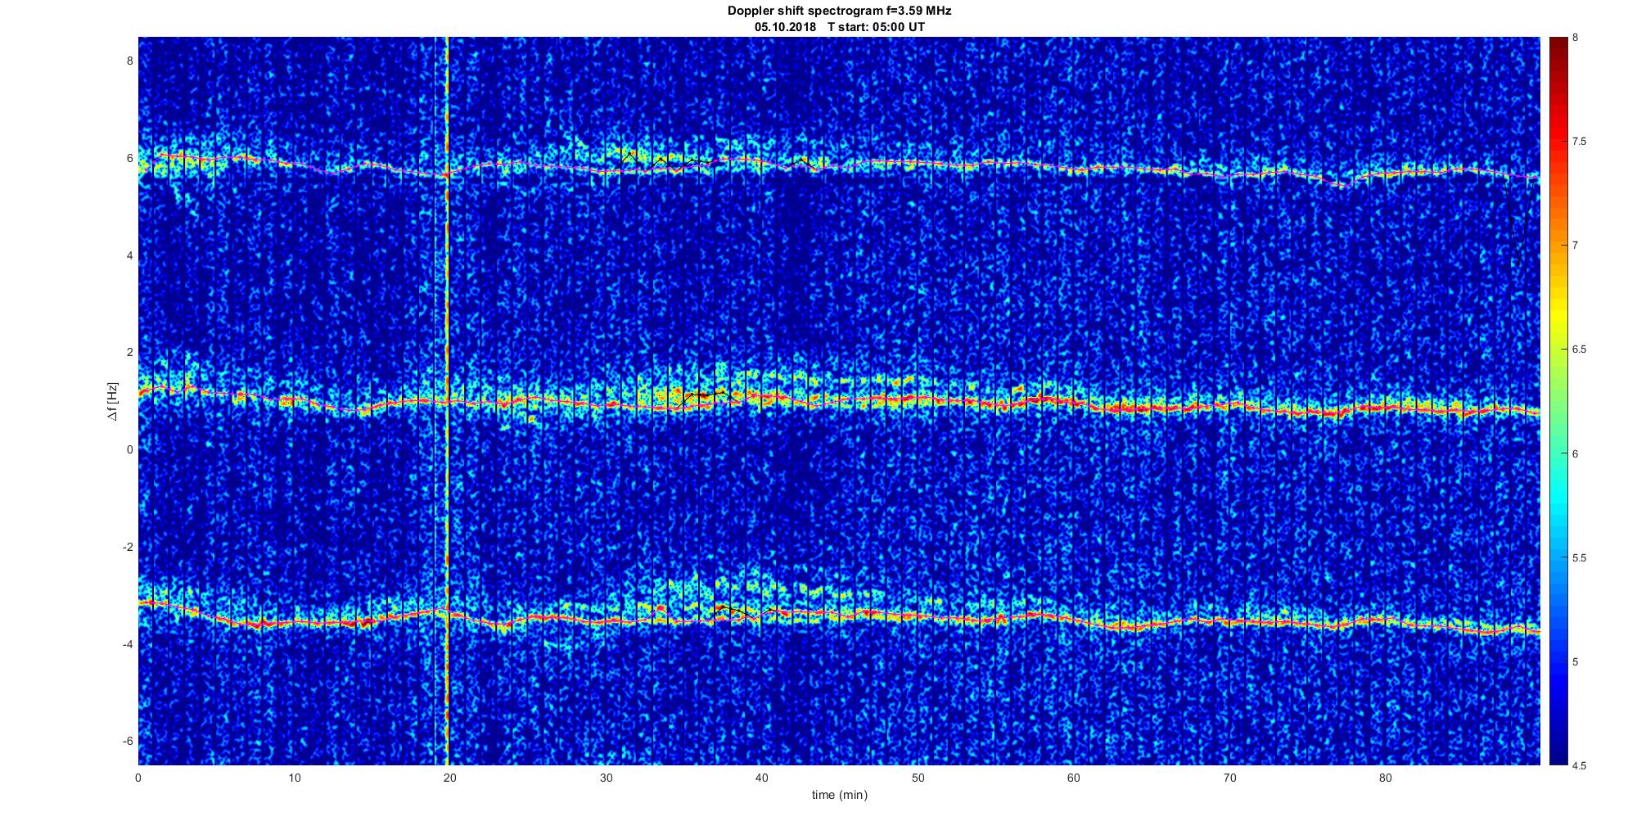Image resolution: width=1637 pixels, height=821 pixels.
Task: Click the dark blue bottom of the colorbar
Action: pos(1558,757)
